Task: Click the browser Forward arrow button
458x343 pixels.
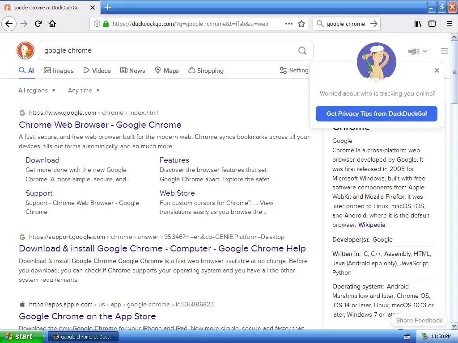Action: coord(24,24)
